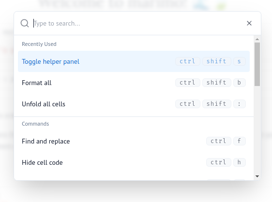Click the colon key badge on Unfold all cells

click(x=240, y=104)
